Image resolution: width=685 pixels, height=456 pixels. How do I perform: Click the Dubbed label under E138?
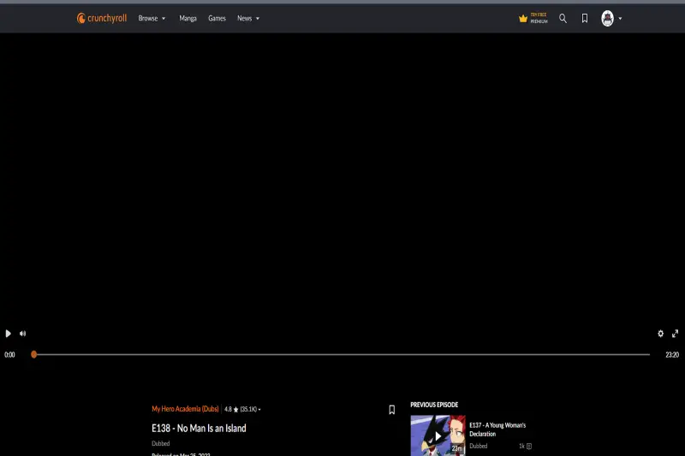click(160, 443)
